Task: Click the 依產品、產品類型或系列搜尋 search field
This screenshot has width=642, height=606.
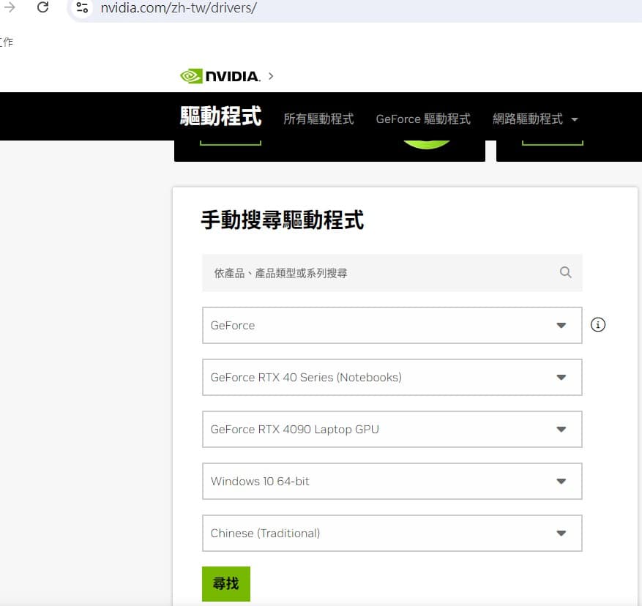Action: [329, 272]
